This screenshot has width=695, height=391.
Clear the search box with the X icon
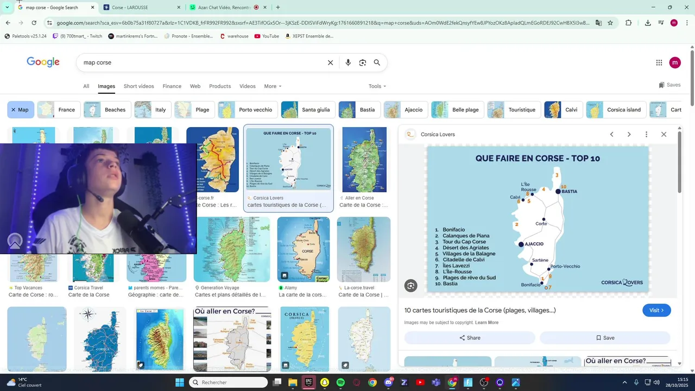tap(330, 62)
